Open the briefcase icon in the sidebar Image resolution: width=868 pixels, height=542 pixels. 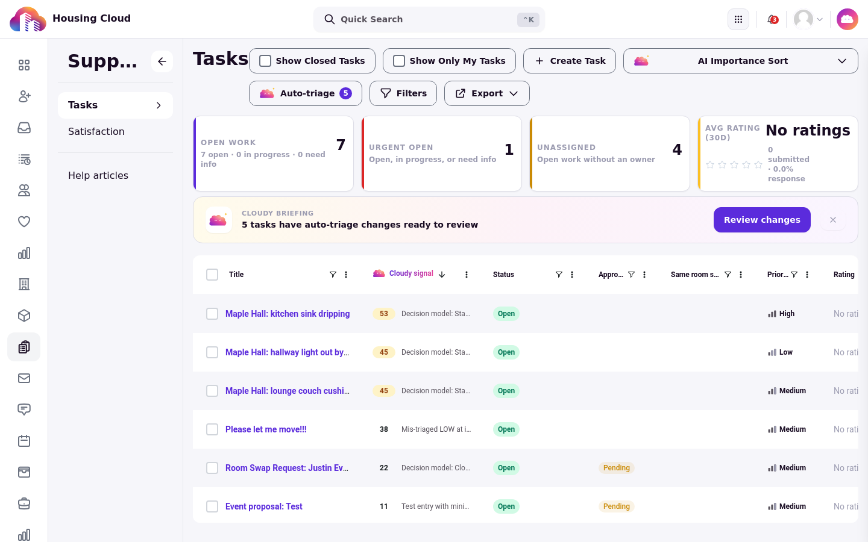tap(24, 503)
